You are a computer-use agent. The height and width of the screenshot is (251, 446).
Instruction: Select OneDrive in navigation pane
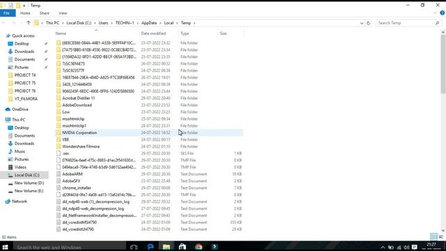point(20,109)
